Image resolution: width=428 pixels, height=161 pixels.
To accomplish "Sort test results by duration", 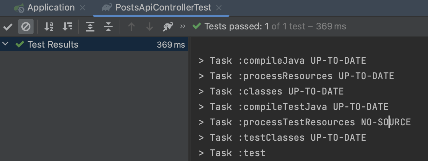I will tap(67, 27).
